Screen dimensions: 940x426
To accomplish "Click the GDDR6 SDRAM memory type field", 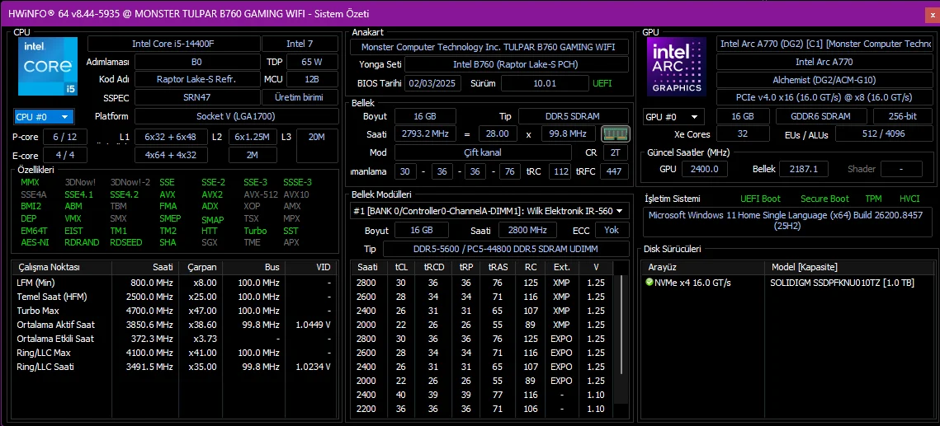I will (821, 116).
